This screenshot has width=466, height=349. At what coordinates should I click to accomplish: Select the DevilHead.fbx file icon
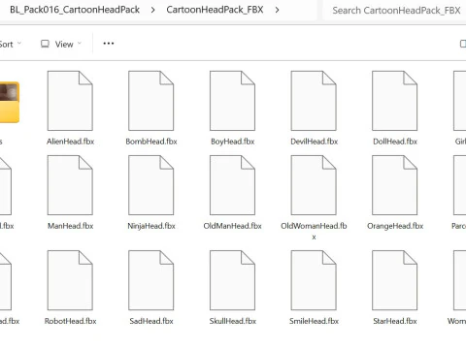pyautogui.click(x=314, y=101)
